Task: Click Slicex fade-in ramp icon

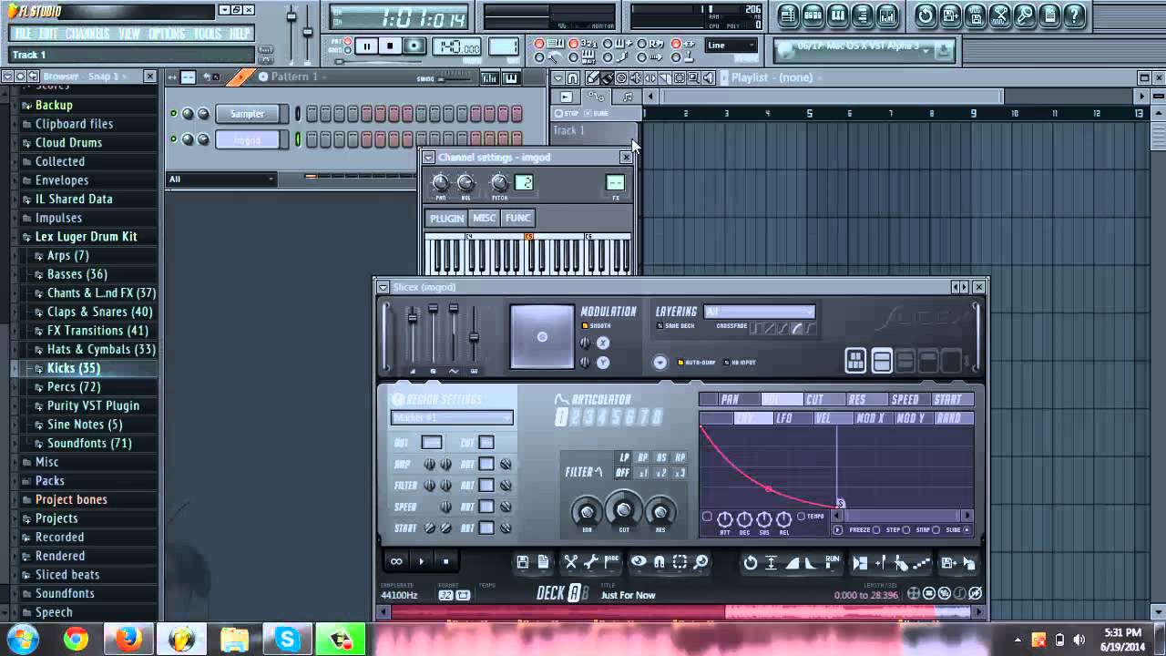Action: click(x=794, y=562)
